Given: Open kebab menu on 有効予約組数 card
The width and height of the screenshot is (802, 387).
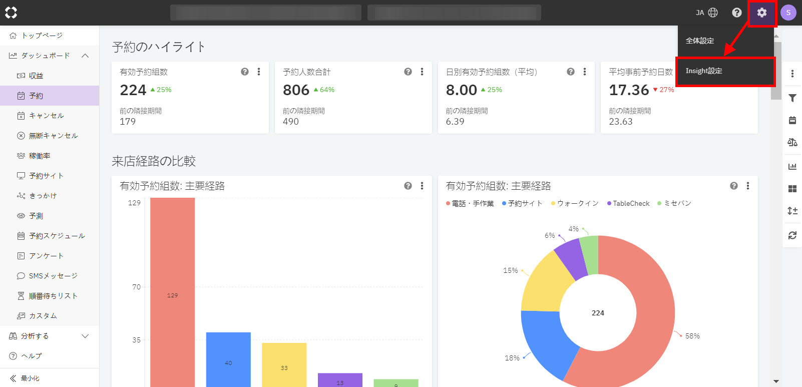Looking at the screenshot, I should [259, 72].
